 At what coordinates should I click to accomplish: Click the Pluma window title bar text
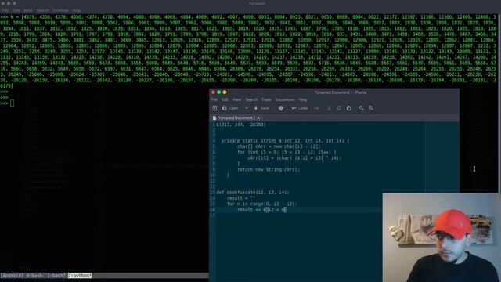(x=341, y=92)
